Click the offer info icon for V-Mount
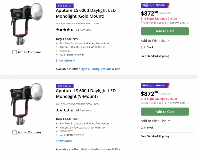198x154 pixels. pyautogui.click(x=142, y=103)
